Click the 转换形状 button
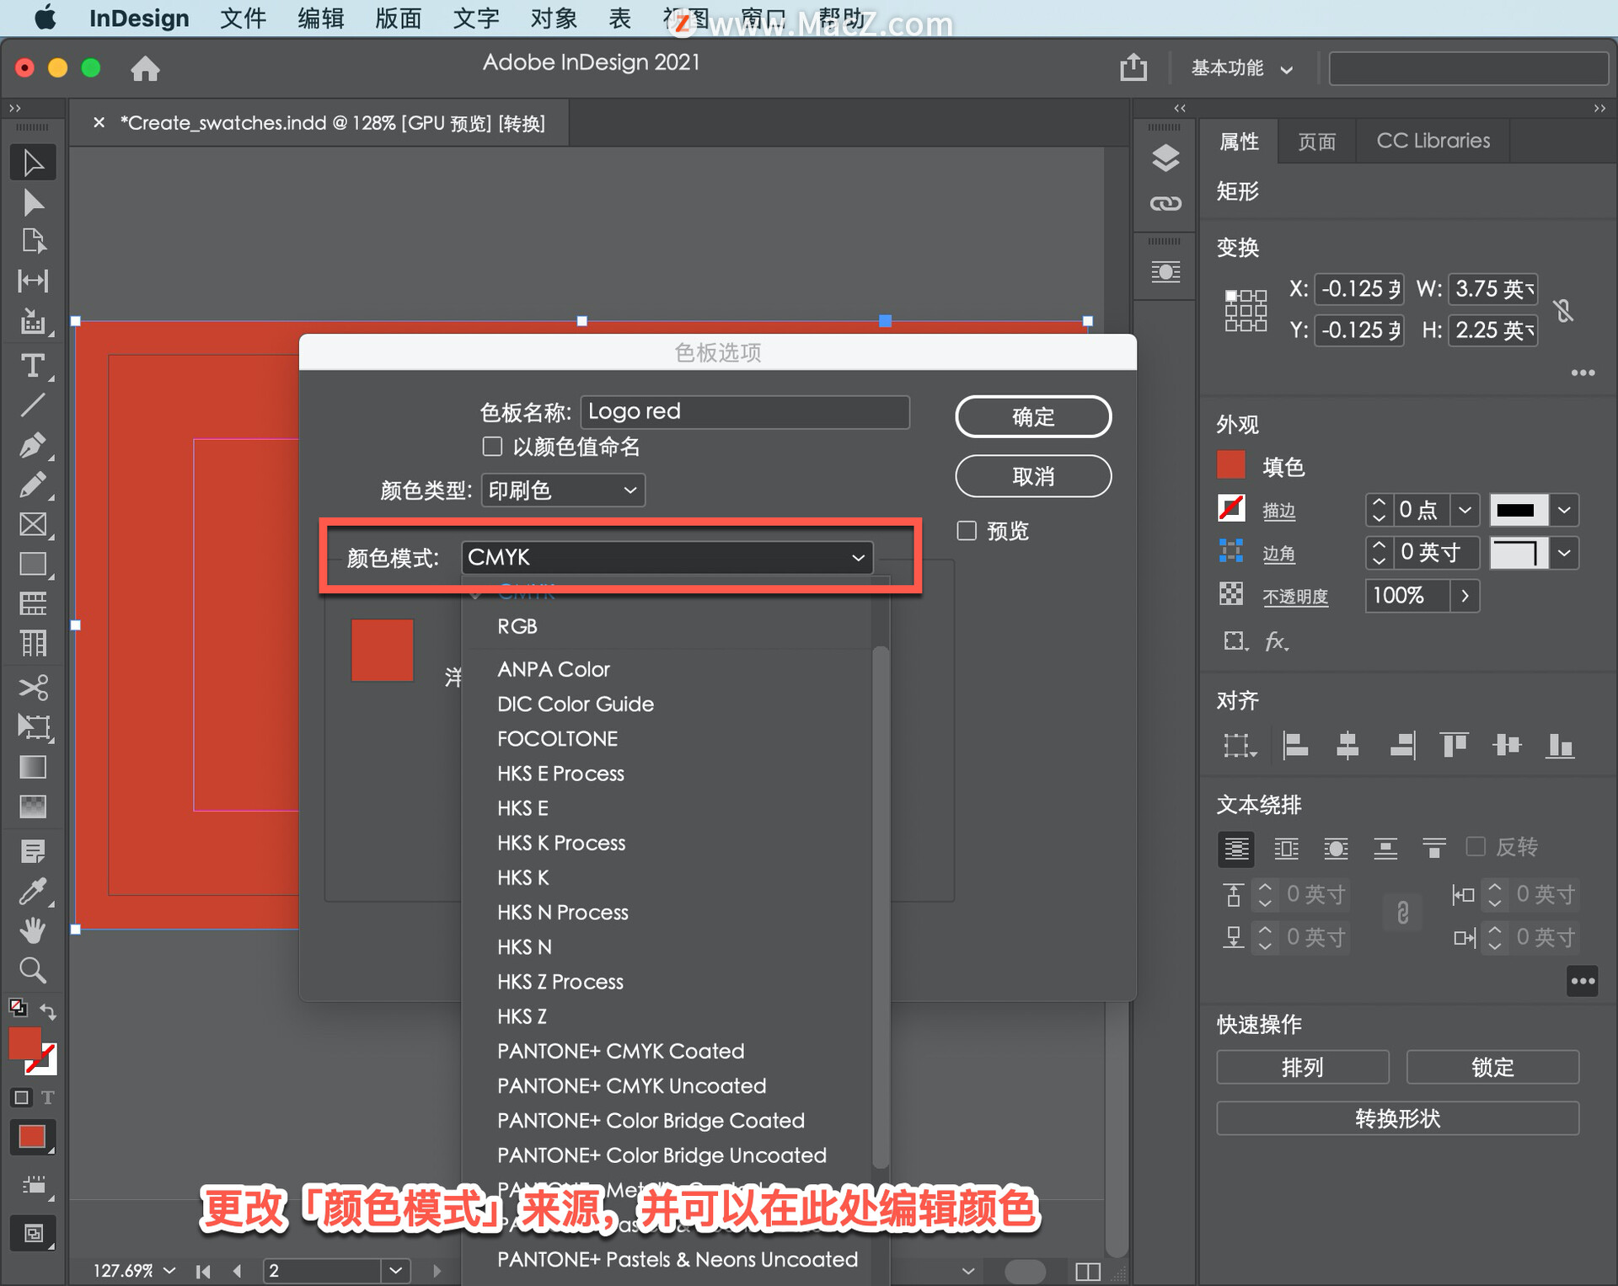Viewport: 1618px width, 1286px height. point(1396,1118)
